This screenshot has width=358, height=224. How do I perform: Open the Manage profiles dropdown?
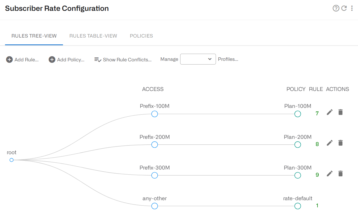tap(198, 59)
